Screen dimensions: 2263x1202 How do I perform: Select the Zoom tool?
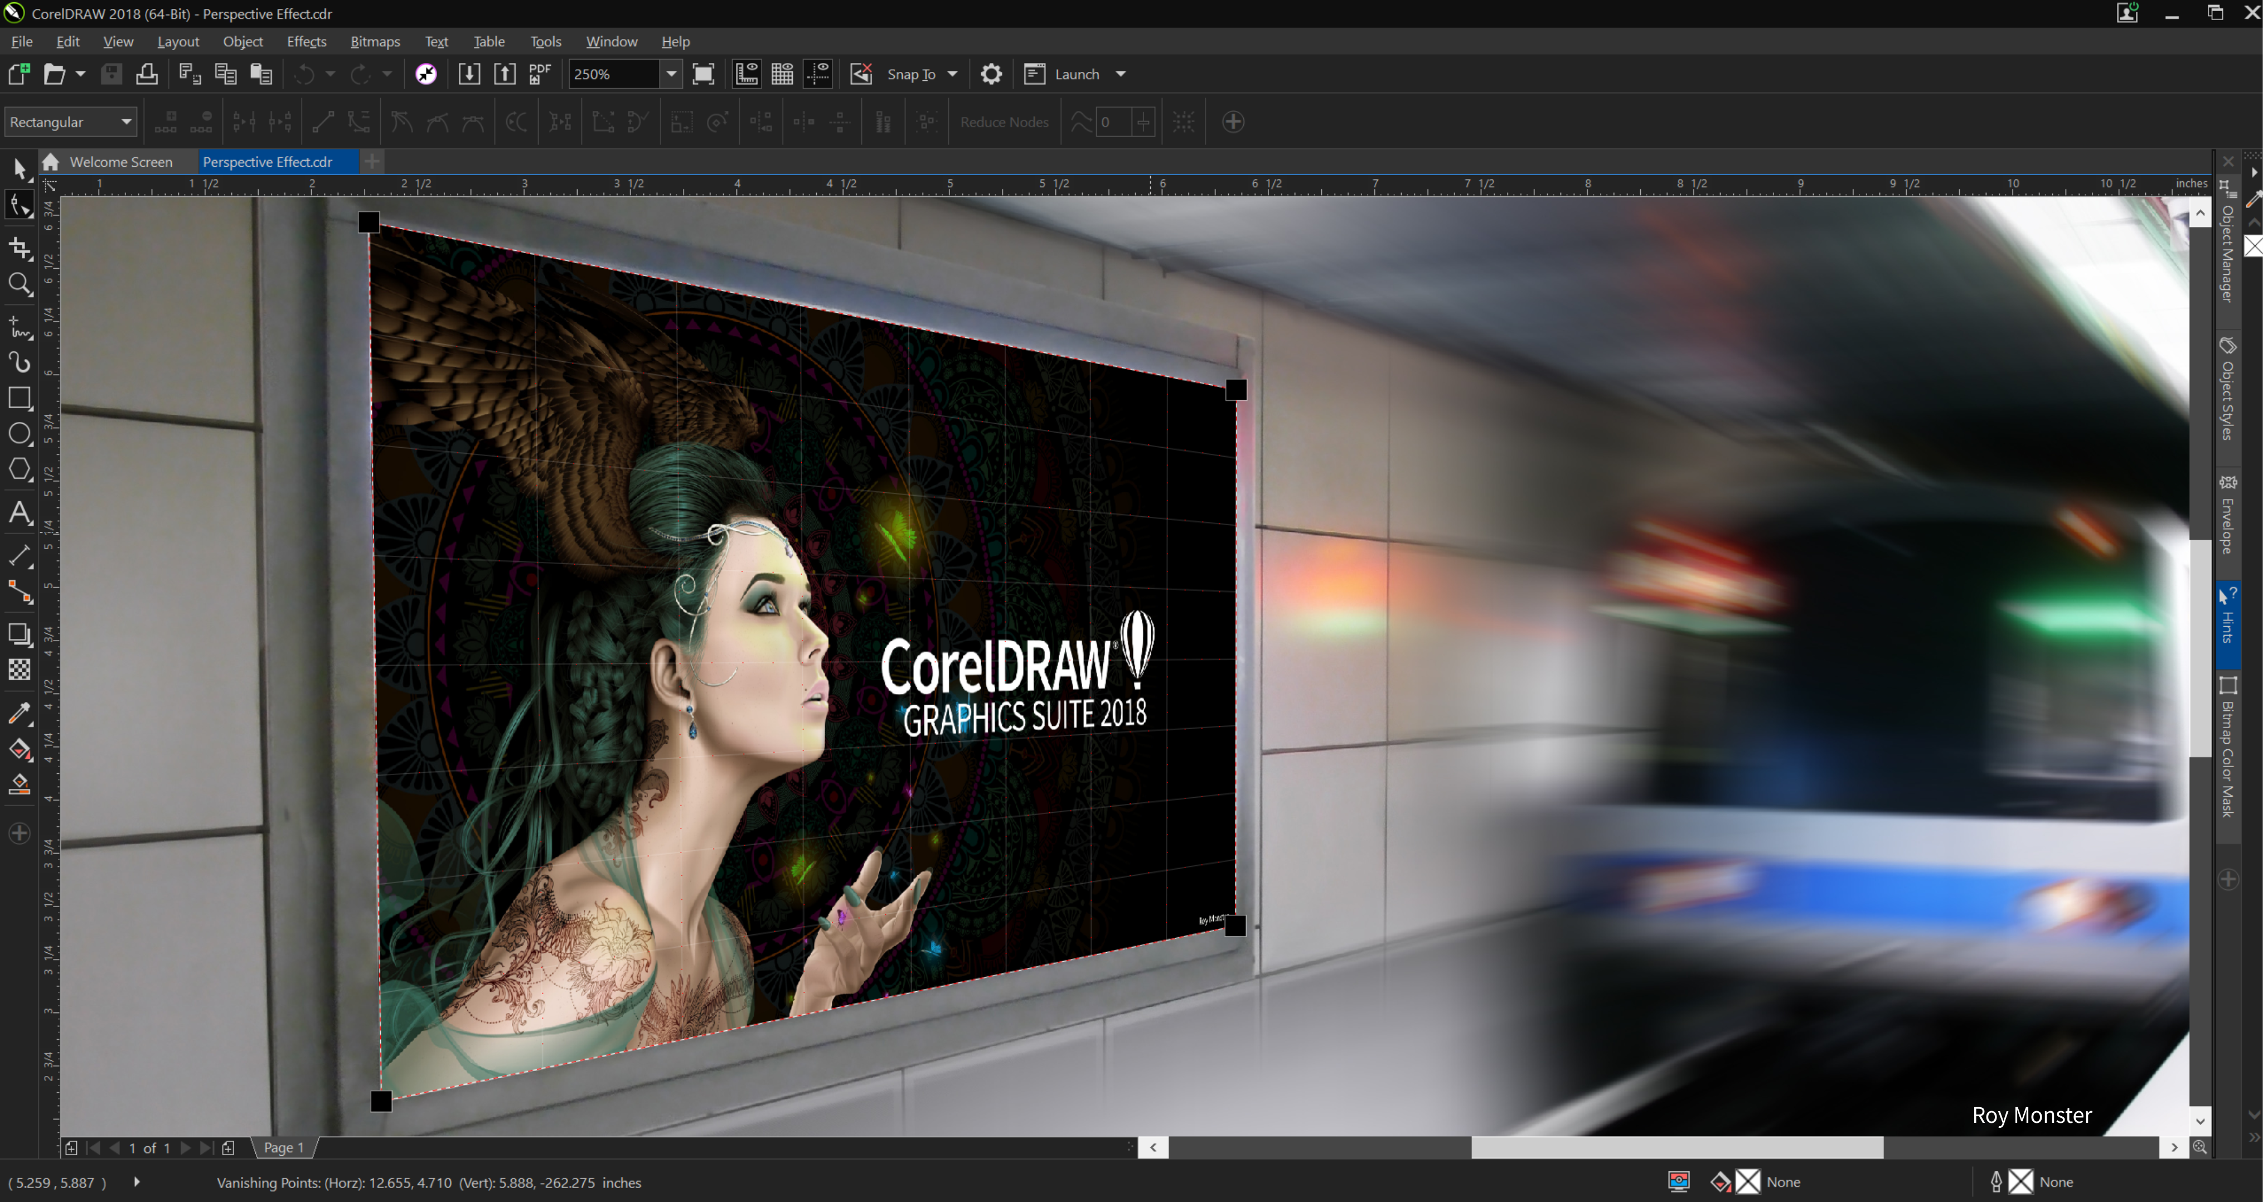(x=20, y=284)
